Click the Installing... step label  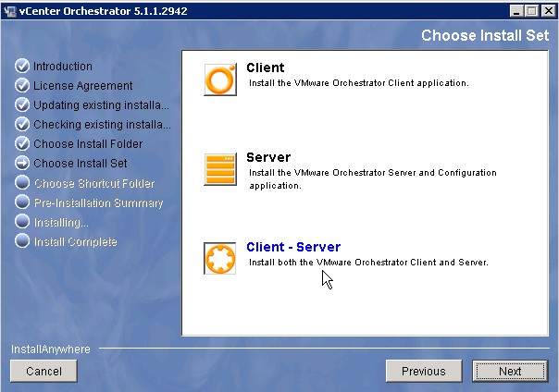[x=61, y=222]
